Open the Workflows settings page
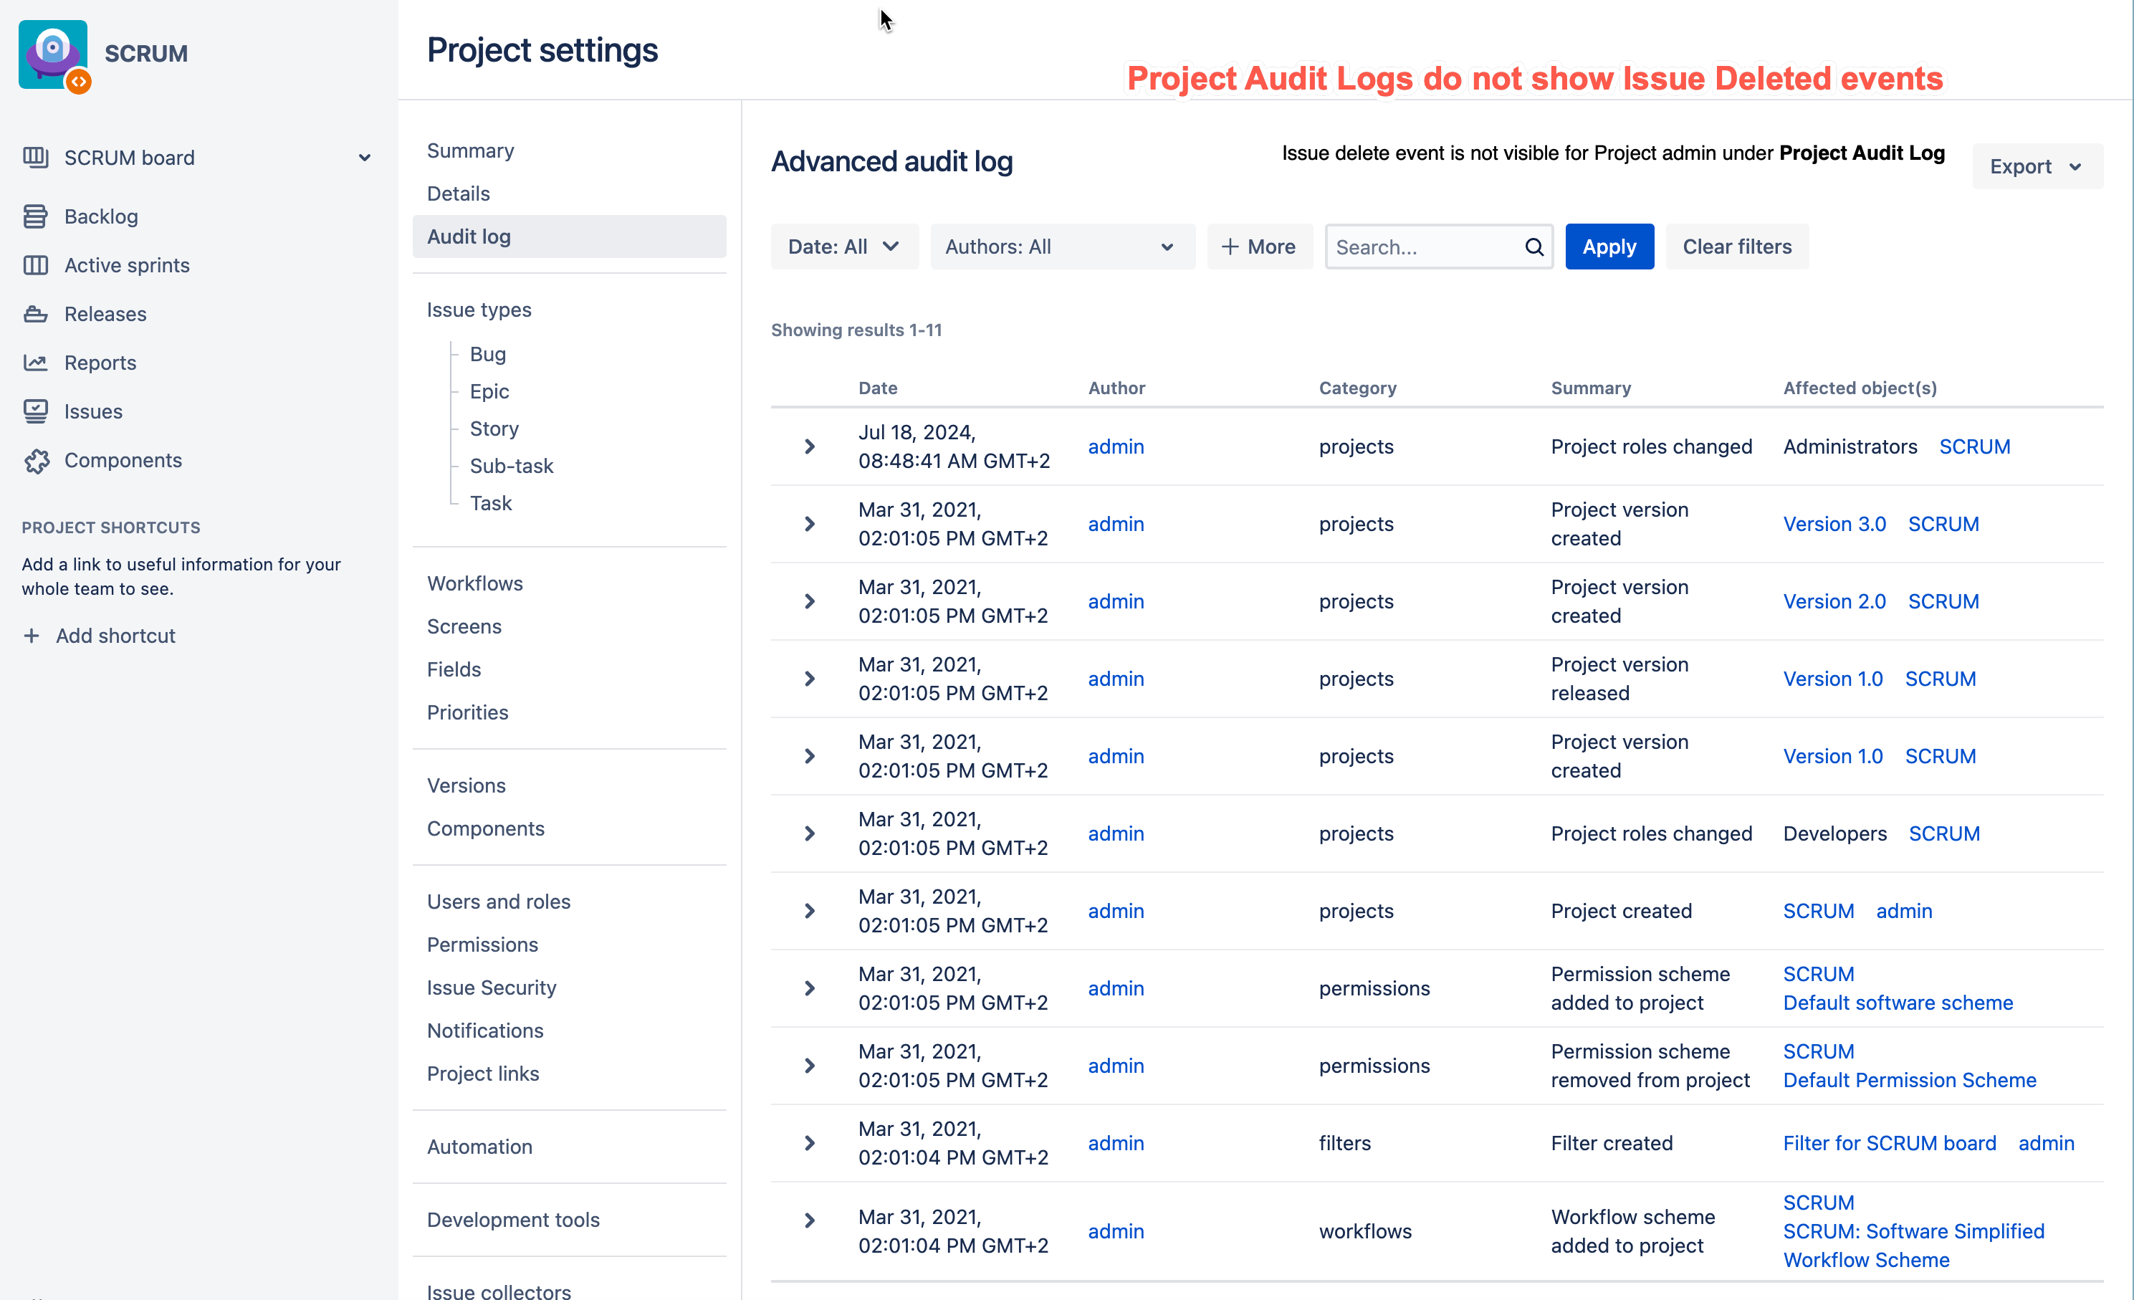2134x1300 pixels. click(x=474, y=583)
